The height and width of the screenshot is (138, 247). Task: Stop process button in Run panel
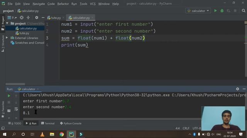point(9,102)
